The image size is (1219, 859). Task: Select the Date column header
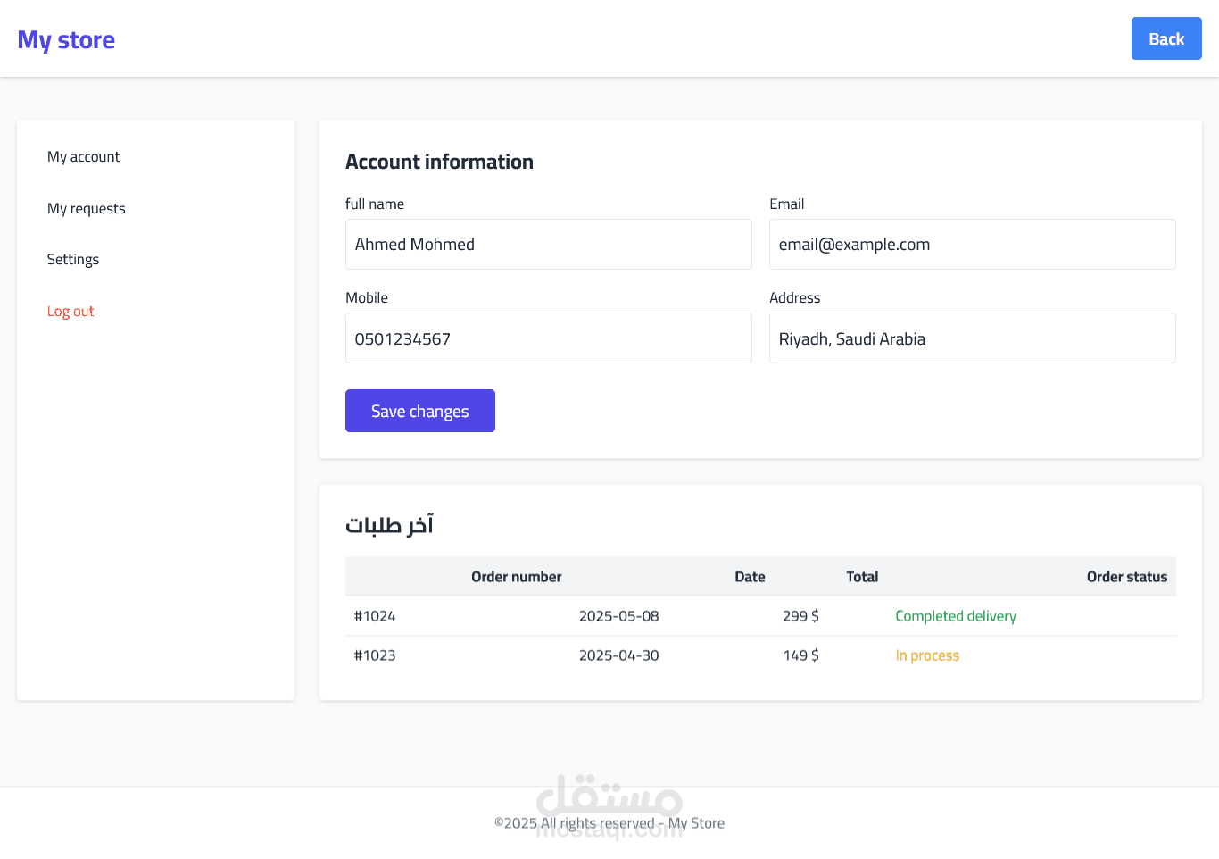(750, 577)
